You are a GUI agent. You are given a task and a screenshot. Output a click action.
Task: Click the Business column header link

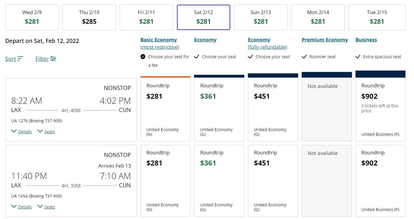click(366, 40)
